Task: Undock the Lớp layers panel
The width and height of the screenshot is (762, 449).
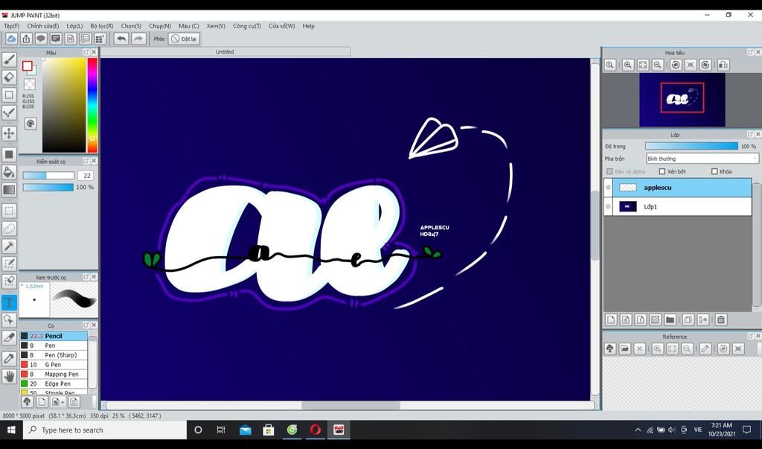Action: pos(750,134)
